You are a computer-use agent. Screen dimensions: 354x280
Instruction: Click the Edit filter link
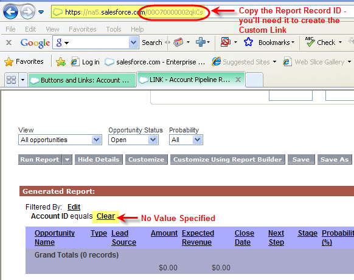pyautogui.click(x=74, y=207)
